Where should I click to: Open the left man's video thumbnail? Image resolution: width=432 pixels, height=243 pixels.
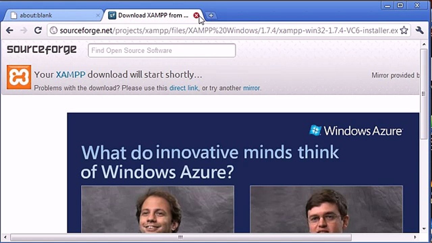click(158, 209)
